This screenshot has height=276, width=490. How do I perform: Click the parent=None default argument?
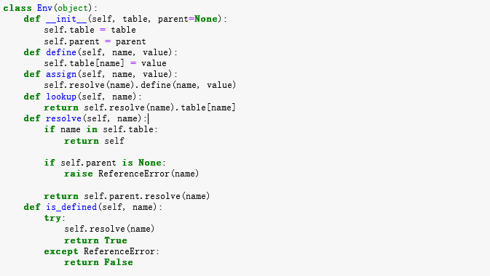click(x=188, y=19)
